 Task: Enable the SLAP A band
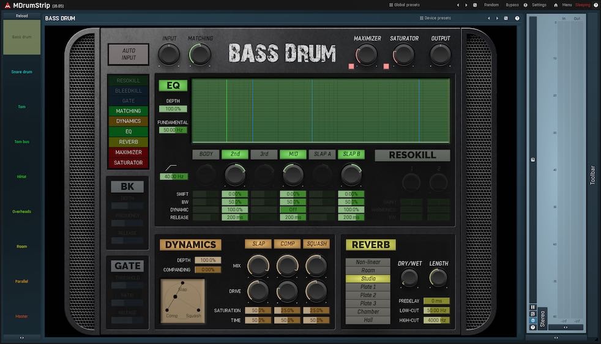(323, 154)
